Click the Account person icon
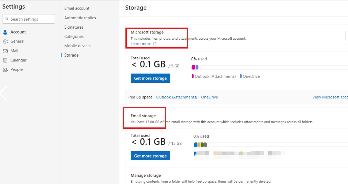Viewport: 348px width, 184px height. [5, 32]
